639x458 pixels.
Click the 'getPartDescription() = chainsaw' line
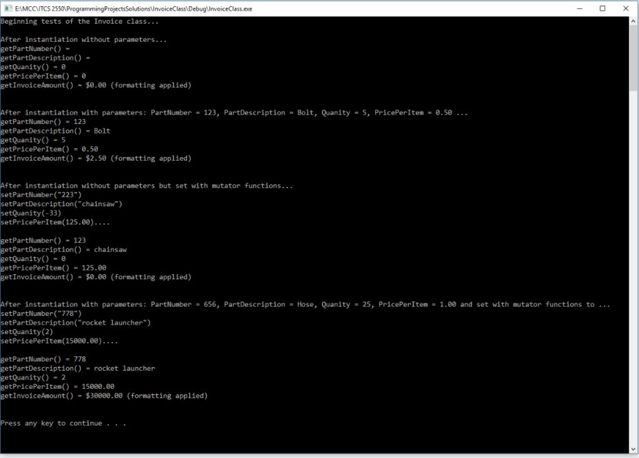point(64,250)
